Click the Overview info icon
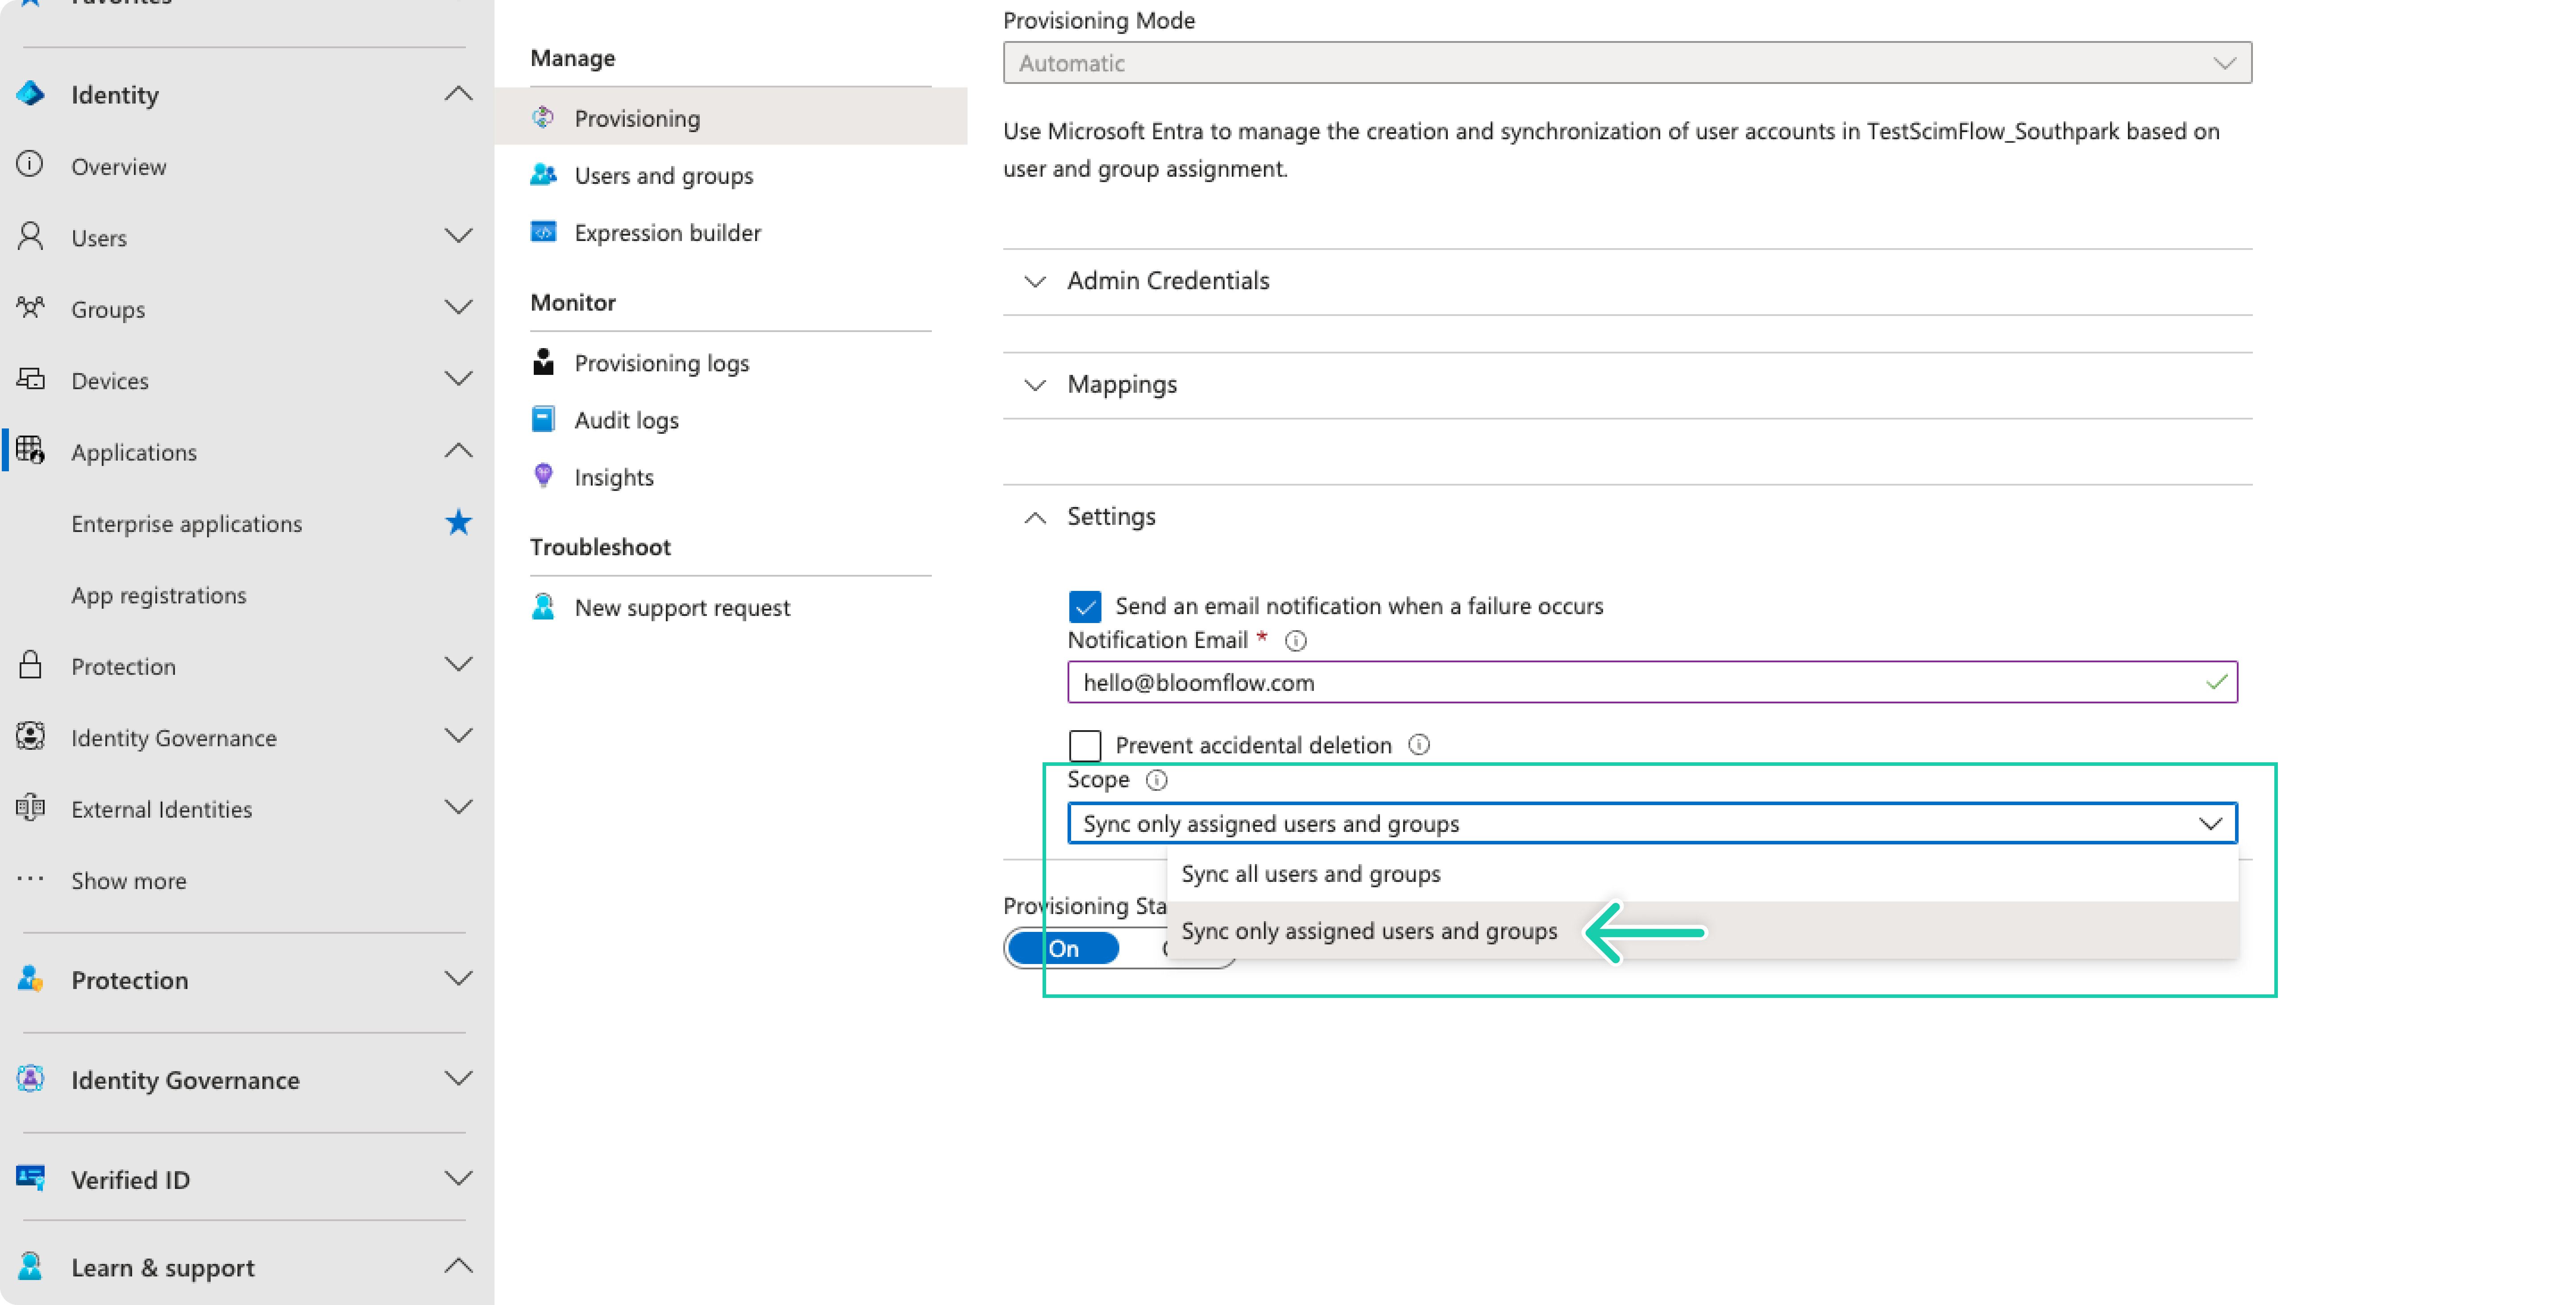Viewport: 2576px width, 1305px height. (30, 164)
